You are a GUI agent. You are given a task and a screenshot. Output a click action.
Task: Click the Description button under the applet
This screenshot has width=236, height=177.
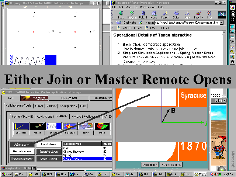150,165
